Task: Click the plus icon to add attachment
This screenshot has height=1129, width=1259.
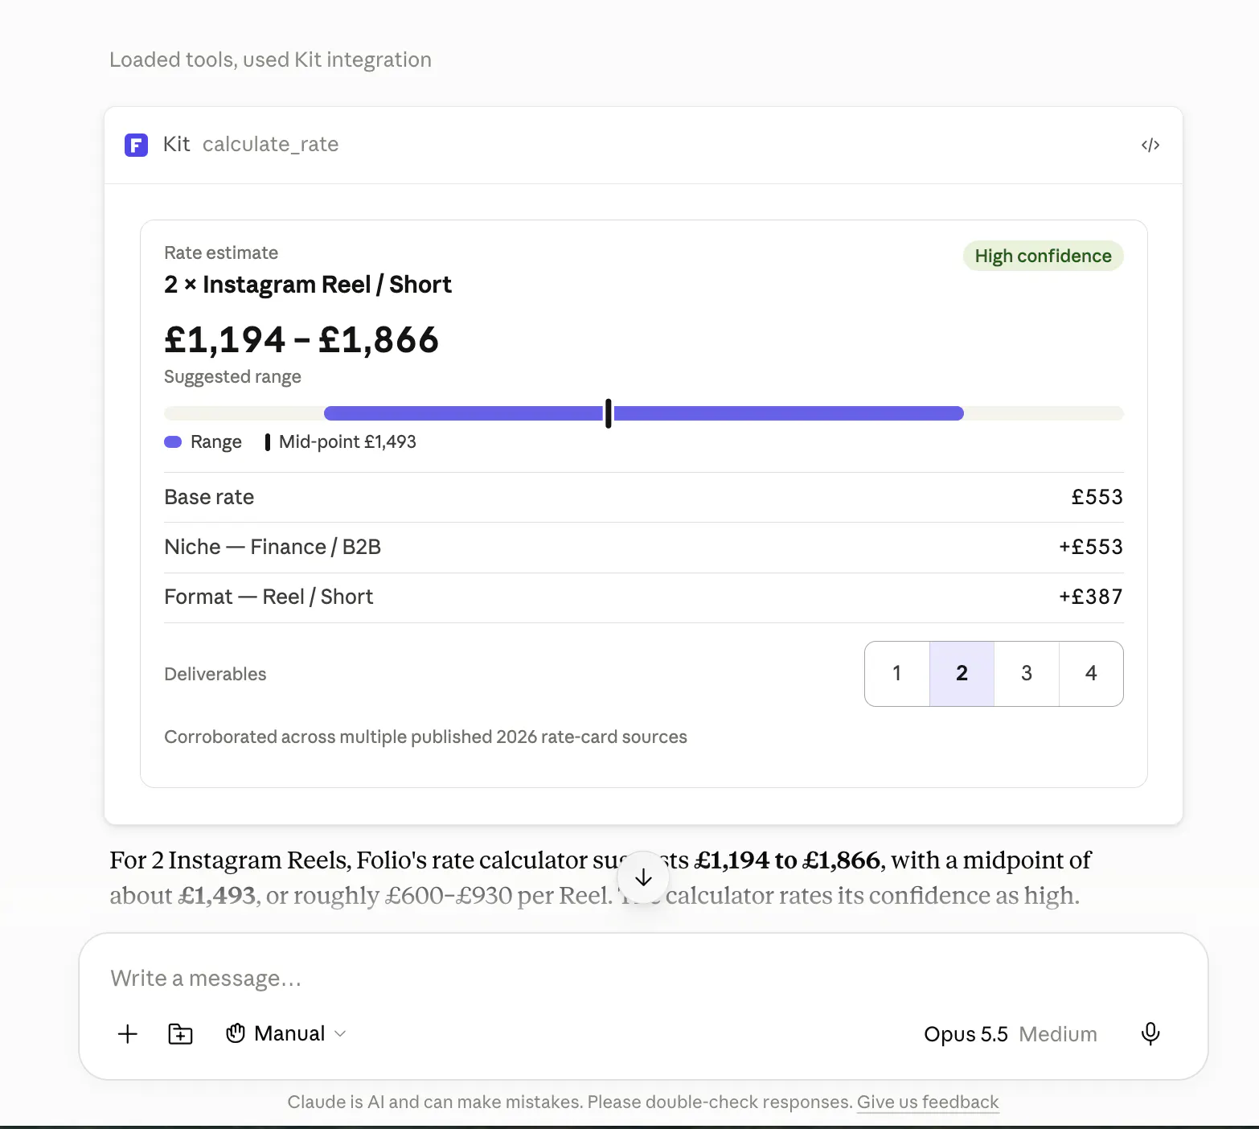Action: coord(128,1034)
